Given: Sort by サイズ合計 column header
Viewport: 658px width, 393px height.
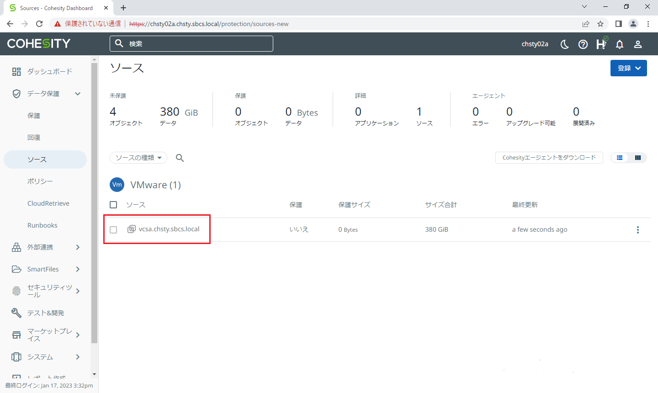Looking at the screenshot, I should (x=441, y=205).
